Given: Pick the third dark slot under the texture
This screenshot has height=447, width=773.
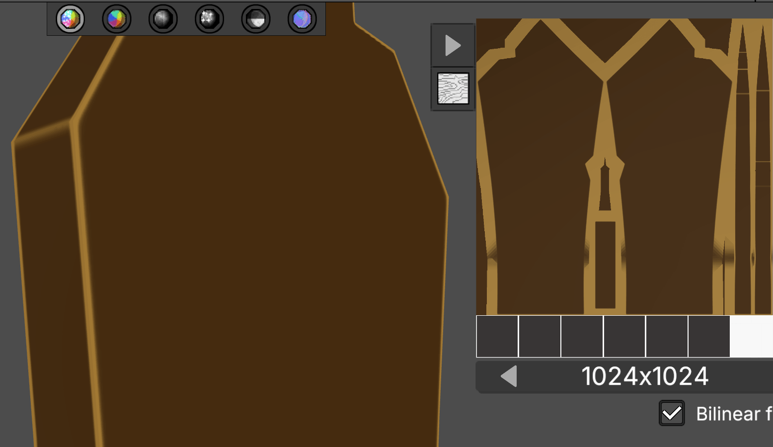Looking at the screenshot, I should click(582, 336).
